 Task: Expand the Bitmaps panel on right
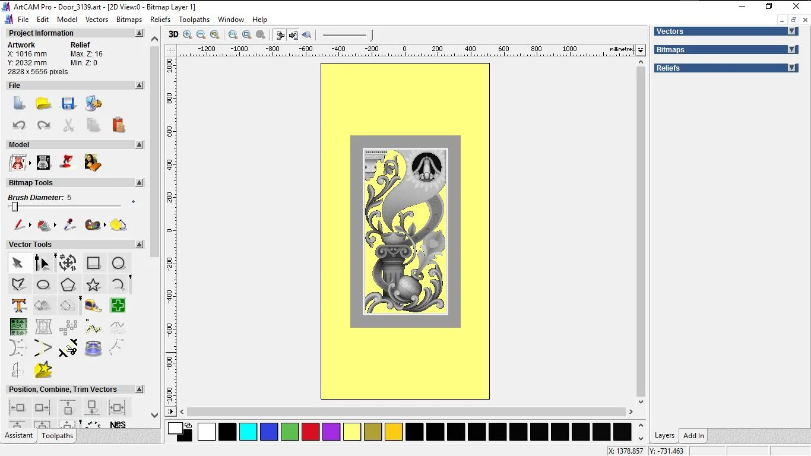791,50
